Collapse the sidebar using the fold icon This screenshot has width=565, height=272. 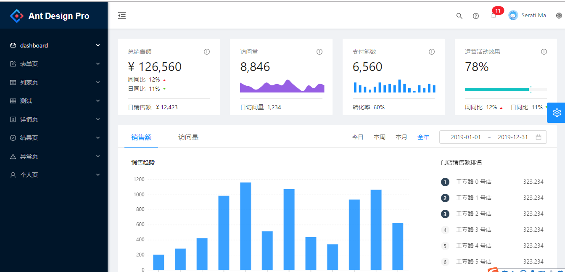[122, 16]
